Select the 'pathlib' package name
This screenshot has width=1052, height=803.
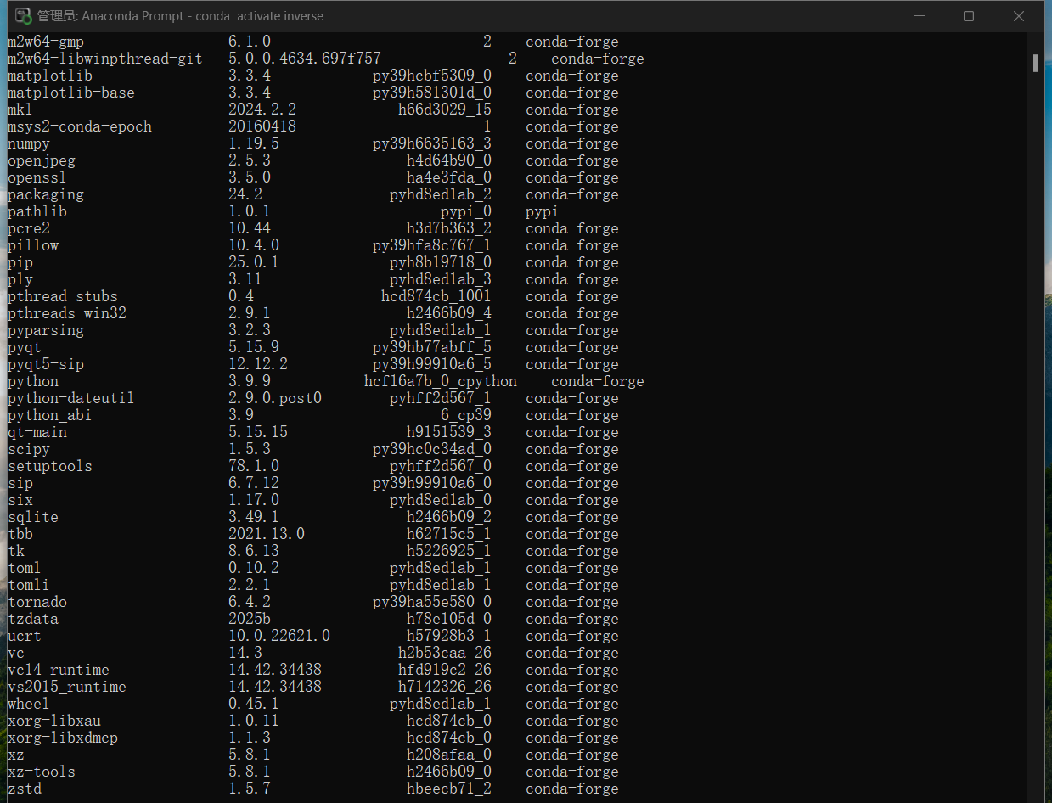37,211
